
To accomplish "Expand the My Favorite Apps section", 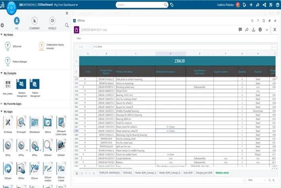I will tap(2, 104).
